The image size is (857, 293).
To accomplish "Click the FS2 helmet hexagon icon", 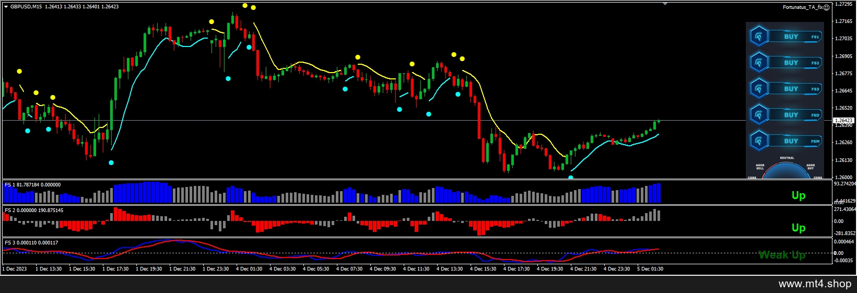I will (759, 63).
